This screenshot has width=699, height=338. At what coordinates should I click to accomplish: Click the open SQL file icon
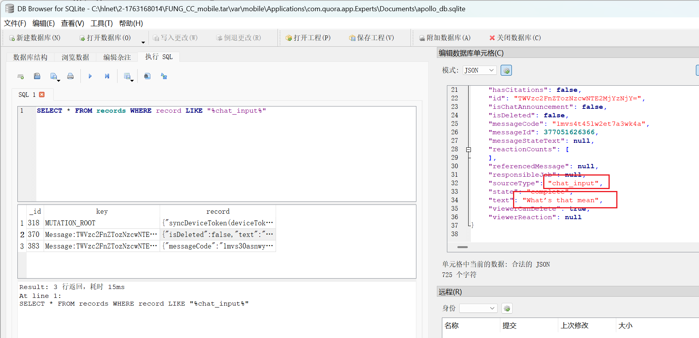(37, 76)
